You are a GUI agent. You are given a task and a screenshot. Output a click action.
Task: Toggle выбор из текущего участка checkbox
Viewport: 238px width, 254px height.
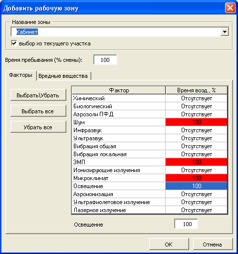tap(14, 43)
